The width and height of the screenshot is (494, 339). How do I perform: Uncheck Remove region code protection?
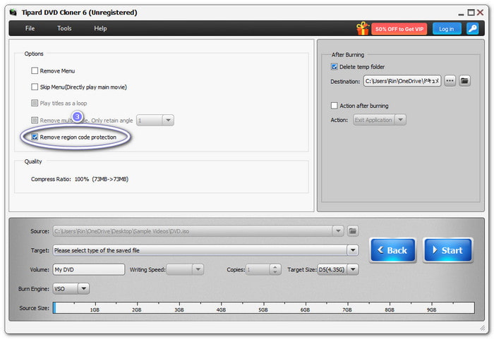tap(35, 137)
